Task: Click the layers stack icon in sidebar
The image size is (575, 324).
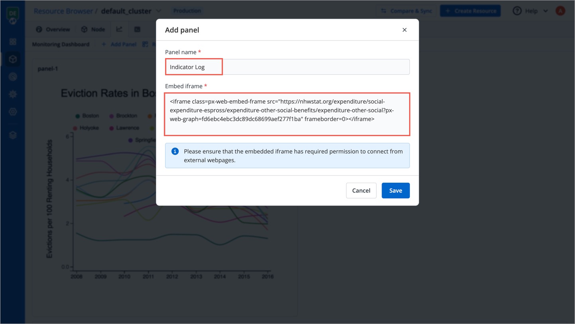Action: click(12, 135)
